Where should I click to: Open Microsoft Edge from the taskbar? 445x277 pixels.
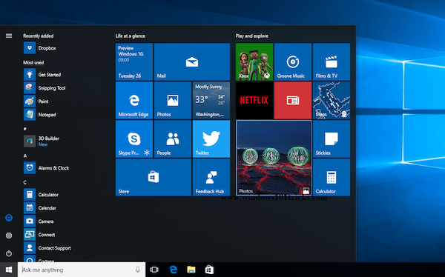(x=173, y=270)
